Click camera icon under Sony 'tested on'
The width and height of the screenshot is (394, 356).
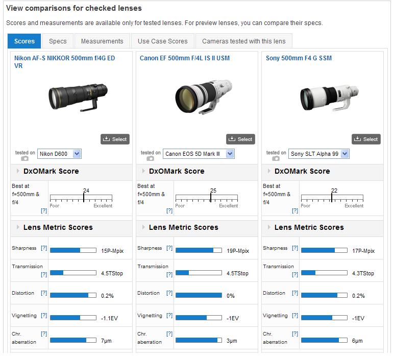pyautogui.click(x=276, y=158)
